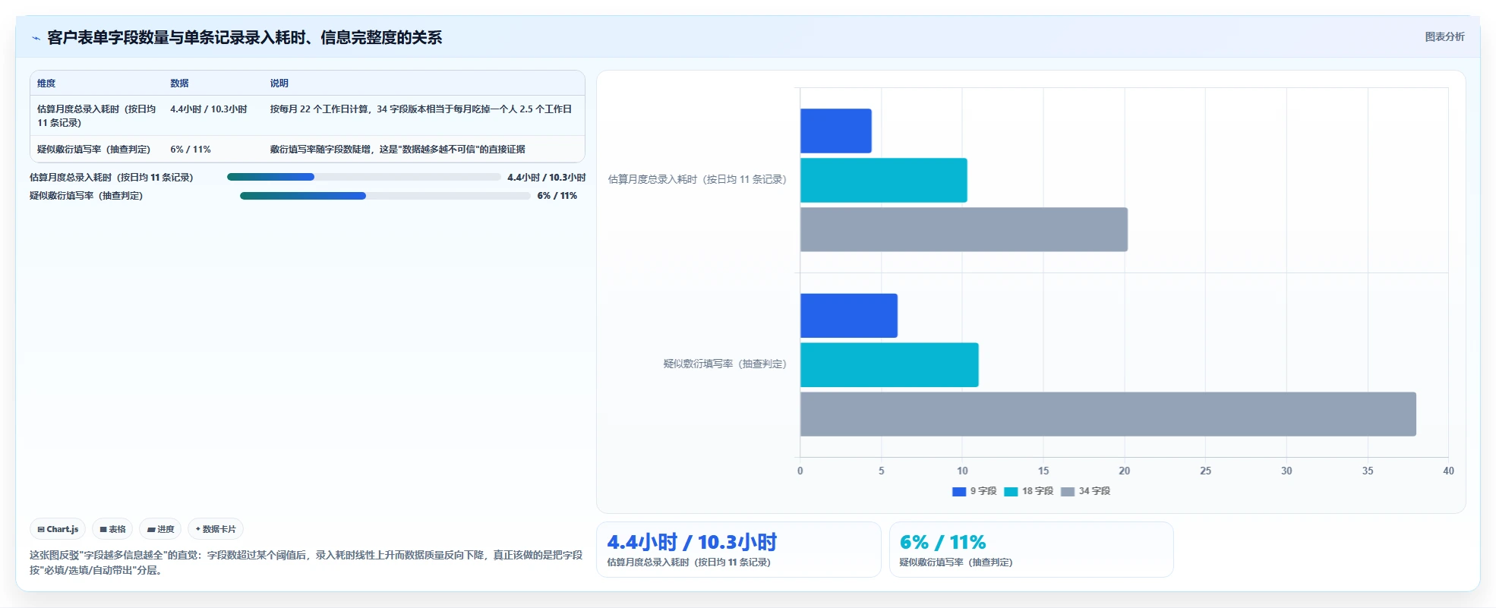Click the 疑似敷衍填写率 progress bar
Screen dimensions: 1496x608
(385, 196)
